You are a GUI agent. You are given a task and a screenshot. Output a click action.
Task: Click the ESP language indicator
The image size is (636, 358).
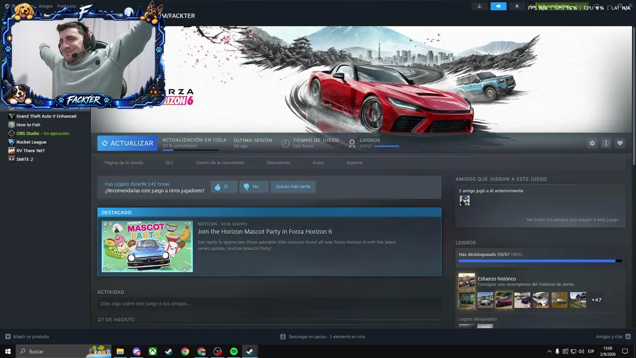[x=592, y=352]
